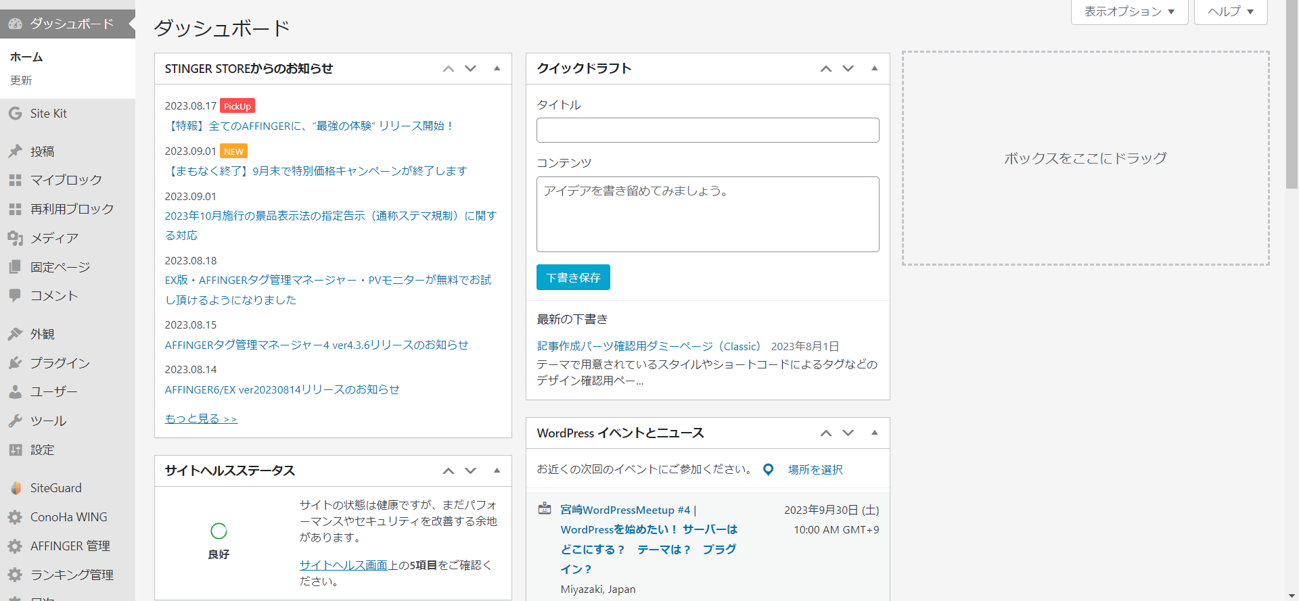Collapse the STINGER STOREからのお知らせ panel
This screenshot has width=1299, height=601.
tap(497, 68)
